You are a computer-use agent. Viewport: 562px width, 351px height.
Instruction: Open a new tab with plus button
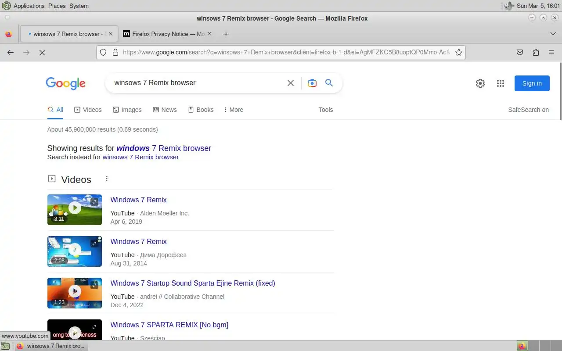226,34
